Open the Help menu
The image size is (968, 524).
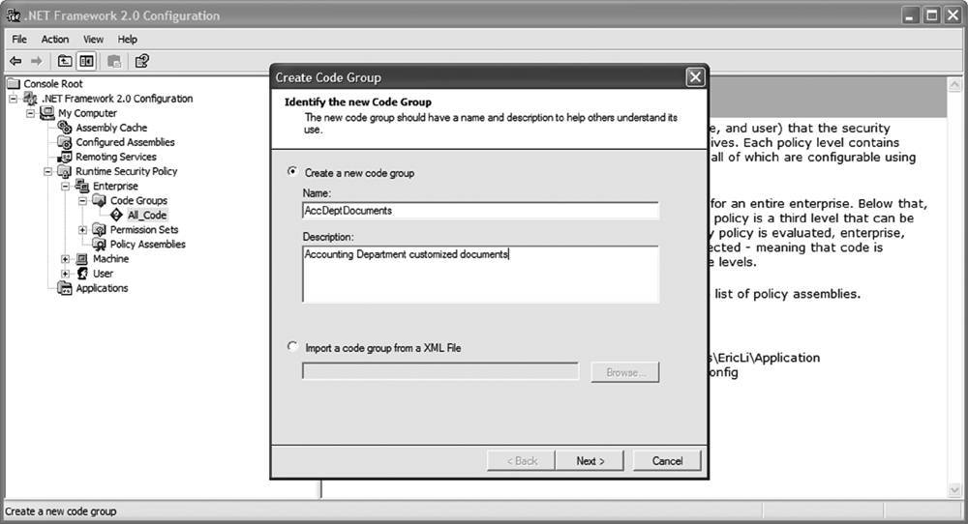[x=127, y=40]
